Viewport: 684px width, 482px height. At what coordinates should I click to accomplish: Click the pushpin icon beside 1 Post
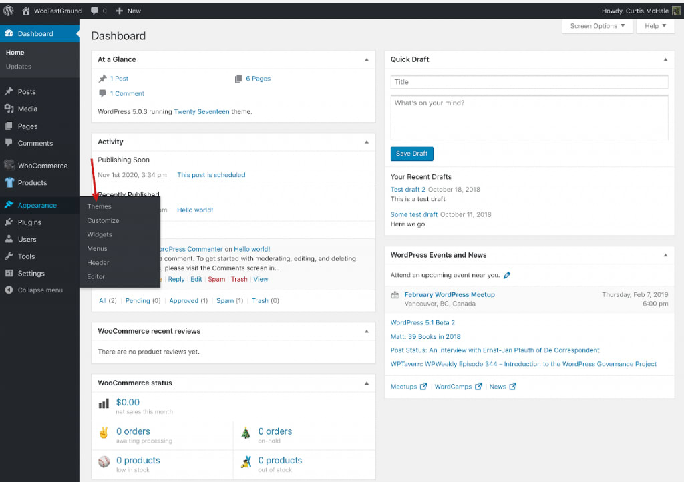click(x=102, y=79)
